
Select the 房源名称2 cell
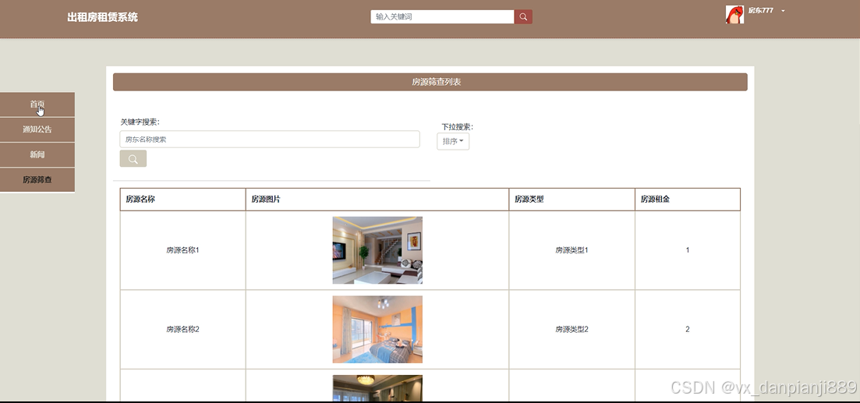[x=182, y=330]
